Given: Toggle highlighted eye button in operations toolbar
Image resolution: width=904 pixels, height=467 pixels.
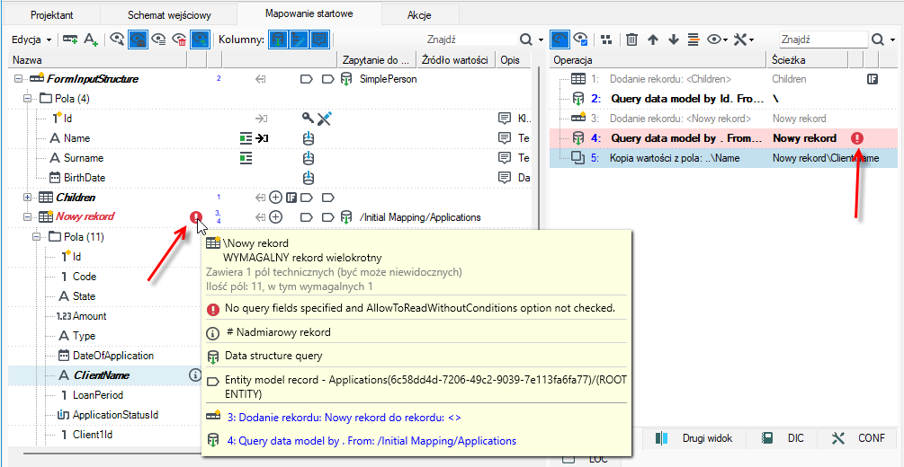Looking at the screenshot, I should coord(559,40).
